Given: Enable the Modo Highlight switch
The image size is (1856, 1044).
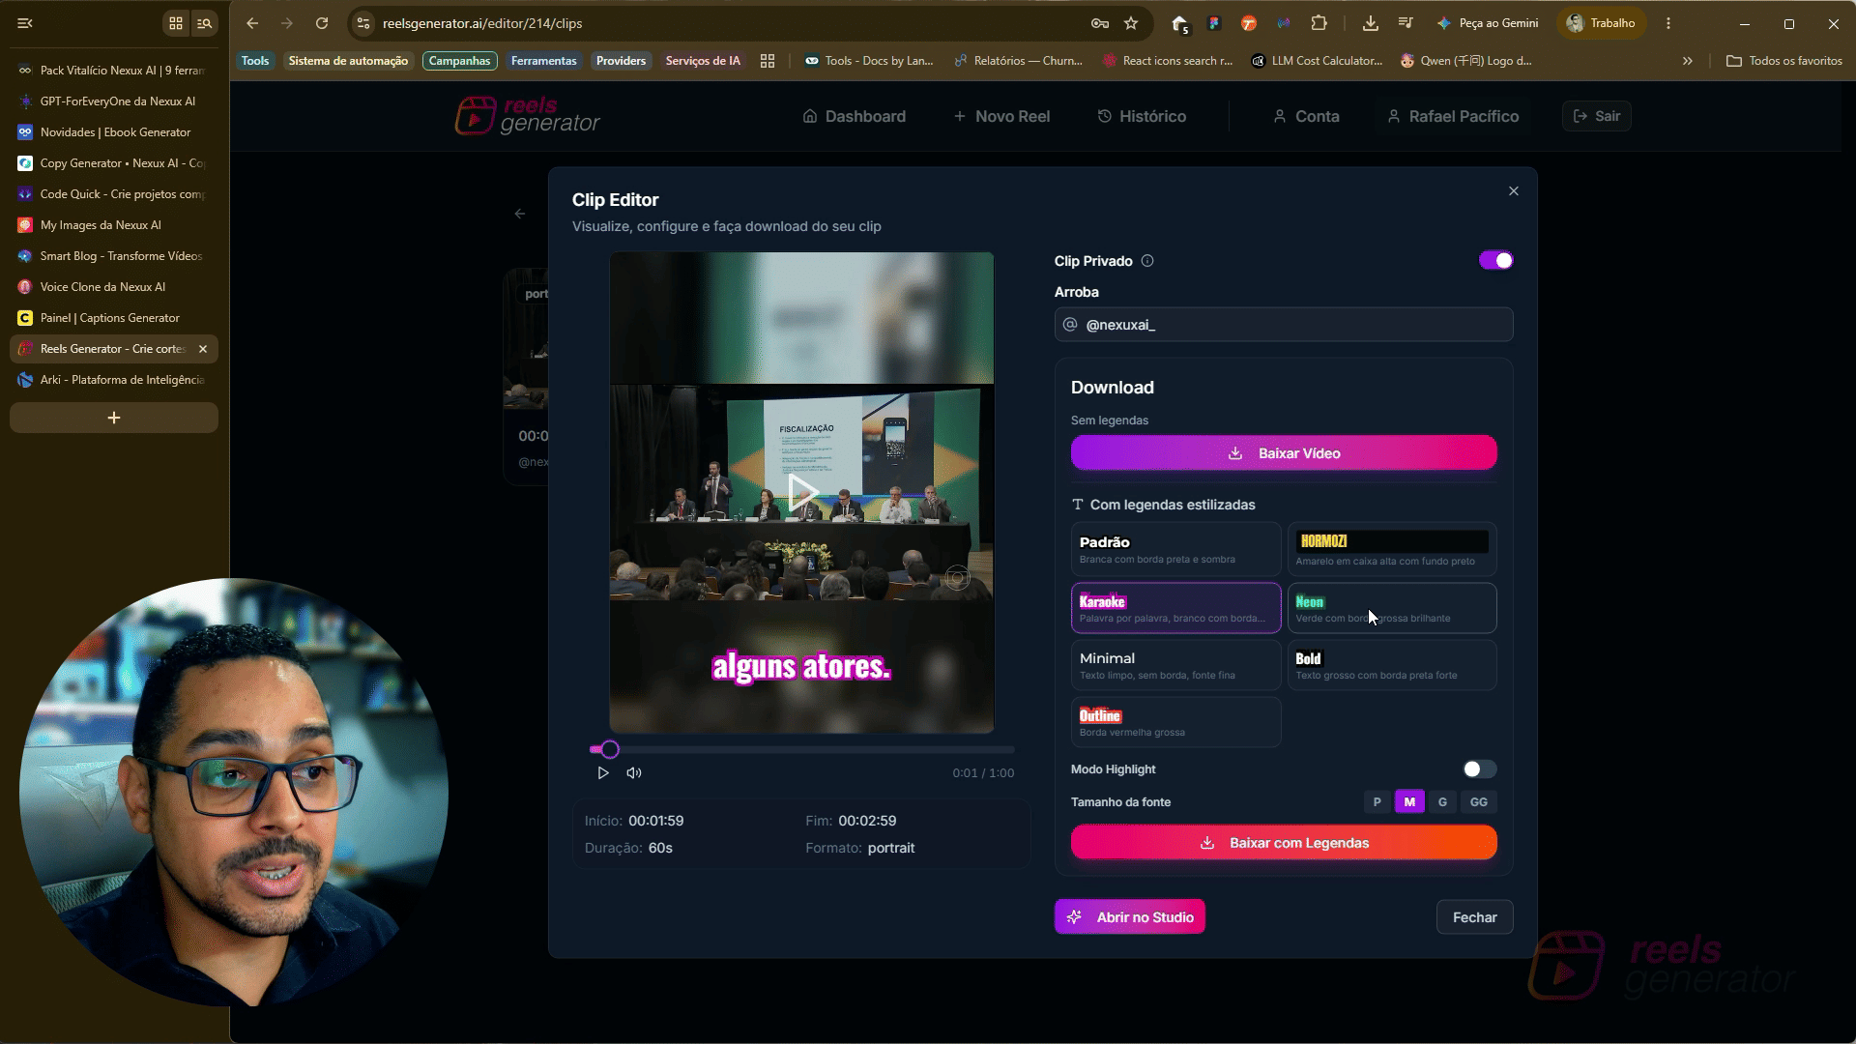Looking at the screenshot, I should [x=1479, y=769].
